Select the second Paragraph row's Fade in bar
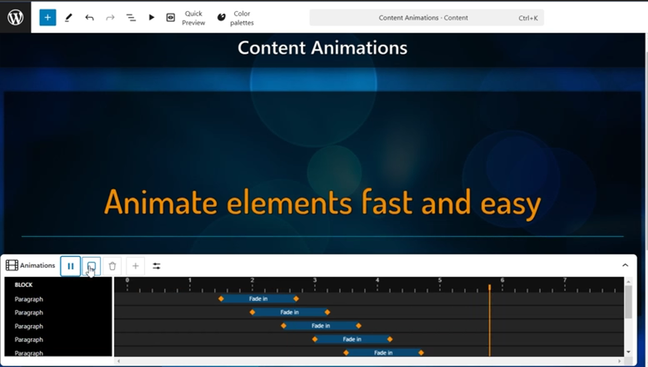 tap(289, 312)
